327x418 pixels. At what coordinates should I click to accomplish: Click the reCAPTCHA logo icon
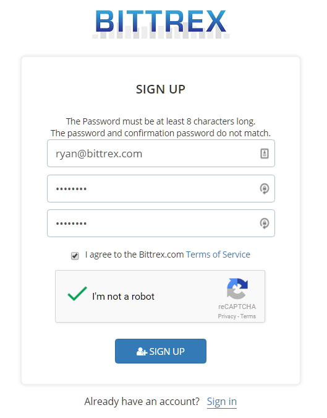click(237, 289)
